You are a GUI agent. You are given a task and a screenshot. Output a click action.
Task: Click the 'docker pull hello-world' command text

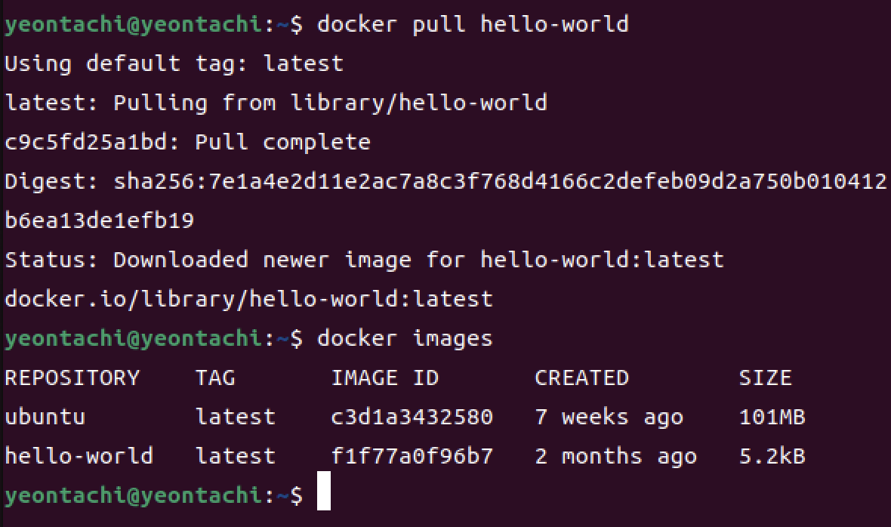coord(473,24)
